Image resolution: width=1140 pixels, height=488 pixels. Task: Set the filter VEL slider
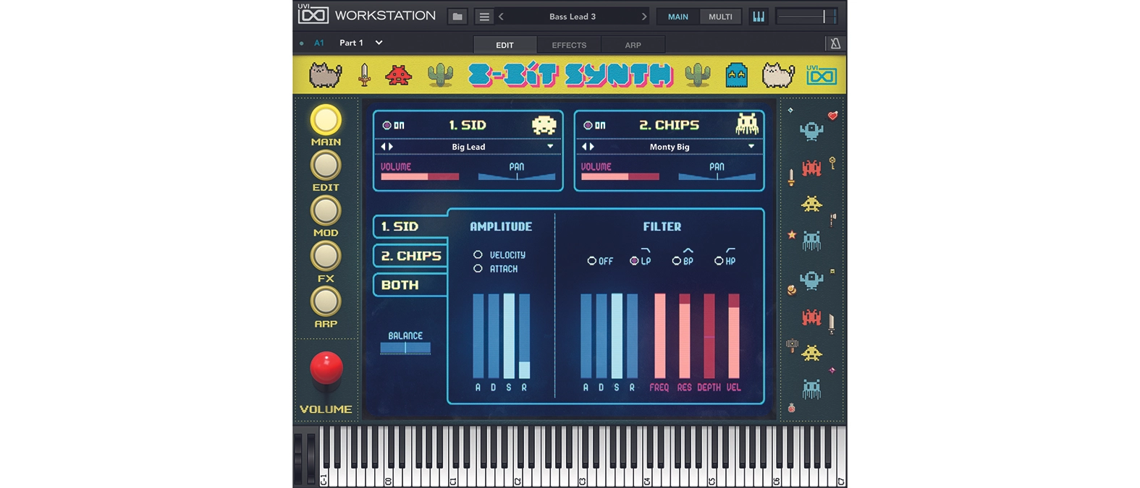pyautogui.click(x=733, y=335)
